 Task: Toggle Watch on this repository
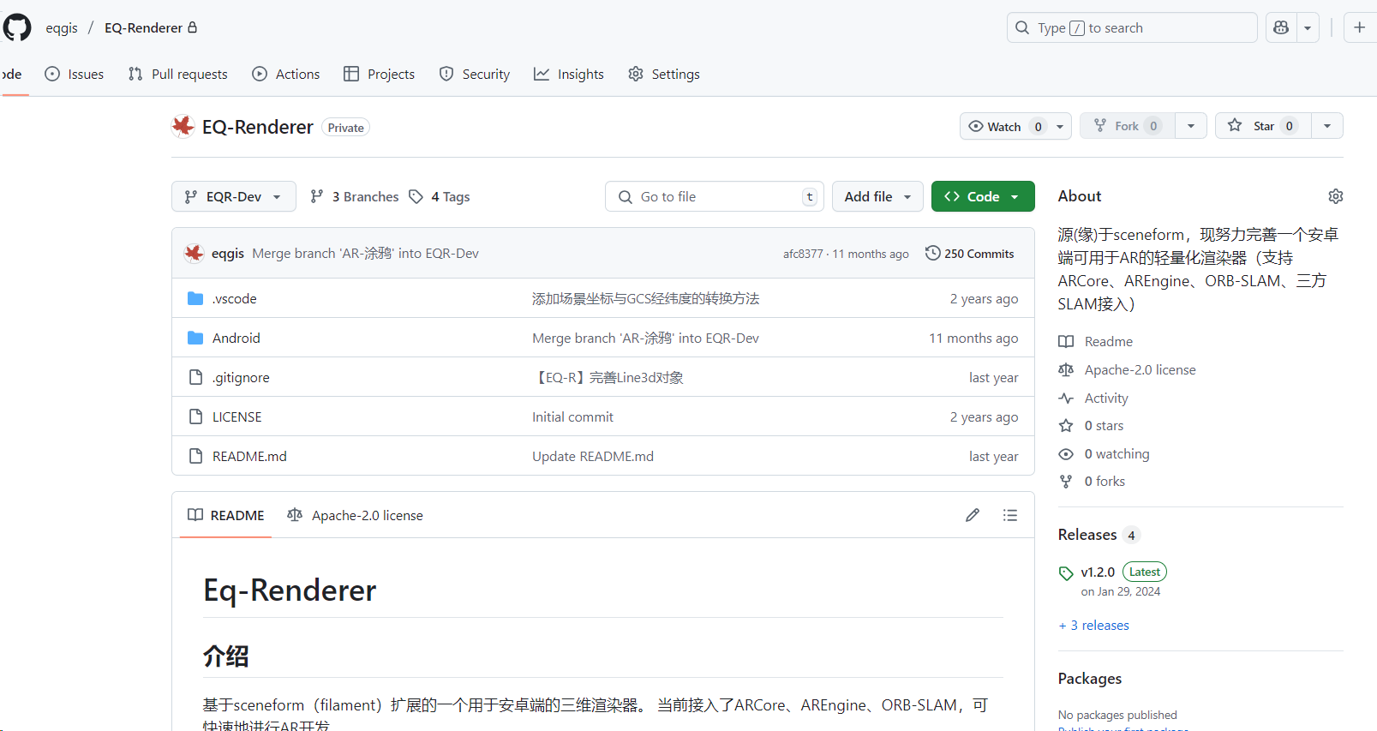pyautogui.click(x=1004, y=126)
